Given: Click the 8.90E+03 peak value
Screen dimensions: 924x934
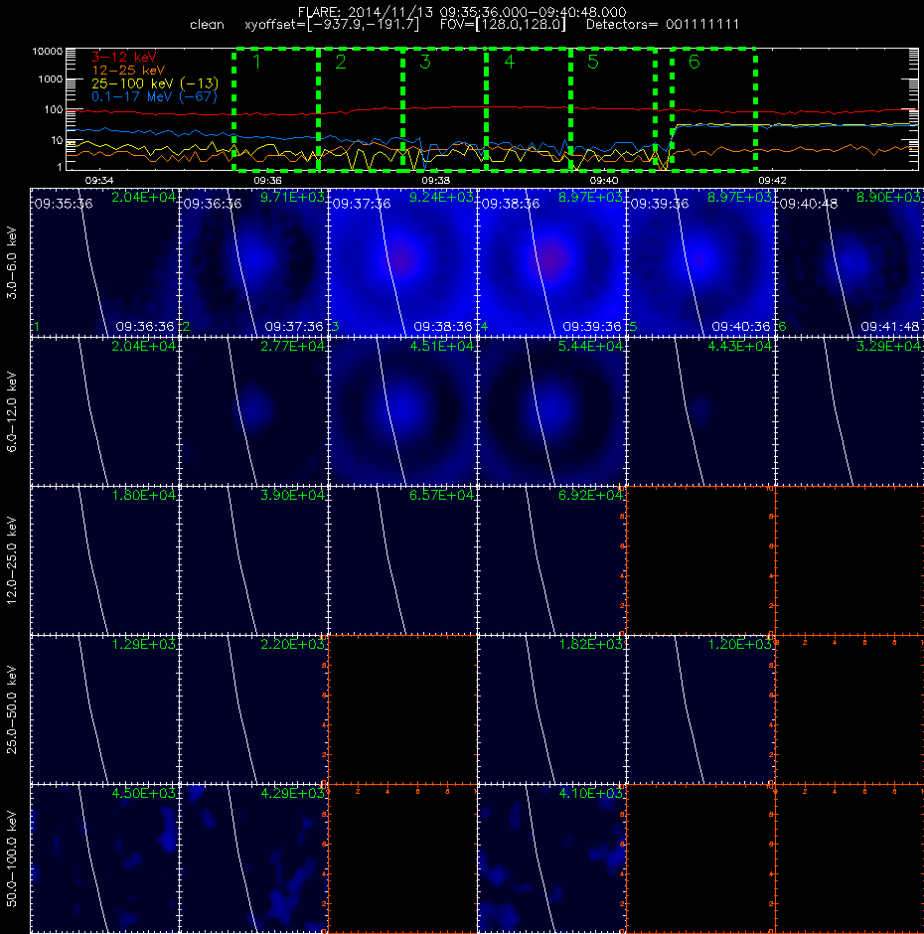Looking at the screenshot, I should point(888,197).
